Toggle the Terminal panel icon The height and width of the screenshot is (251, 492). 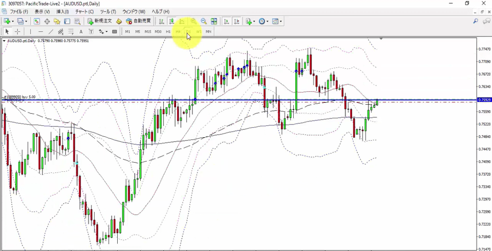[x=67, y=21]
